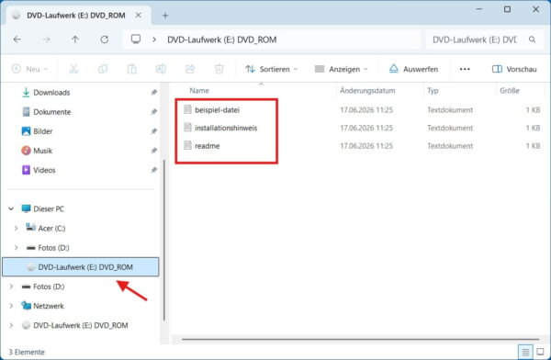Image resolution: width=551 pixels, height=360 pixels.
Task: Expand Fotos (D:) under Dieser PC
Action: pyautogui.click(x=16, y=248)
